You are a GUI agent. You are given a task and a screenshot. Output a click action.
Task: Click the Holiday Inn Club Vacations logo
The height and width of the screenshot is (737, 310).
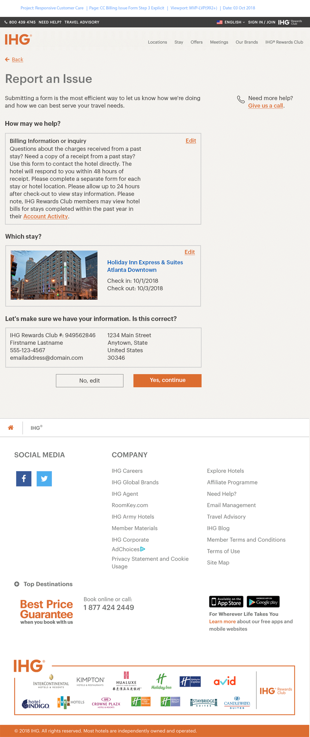click(x=141, y=702)
